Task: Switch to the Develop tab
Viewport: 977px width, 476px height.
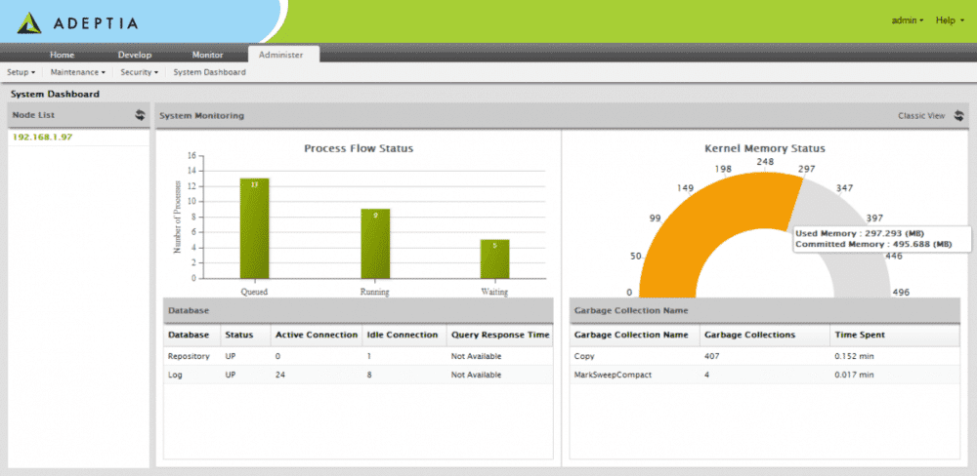Action: (x=135, y=55)
